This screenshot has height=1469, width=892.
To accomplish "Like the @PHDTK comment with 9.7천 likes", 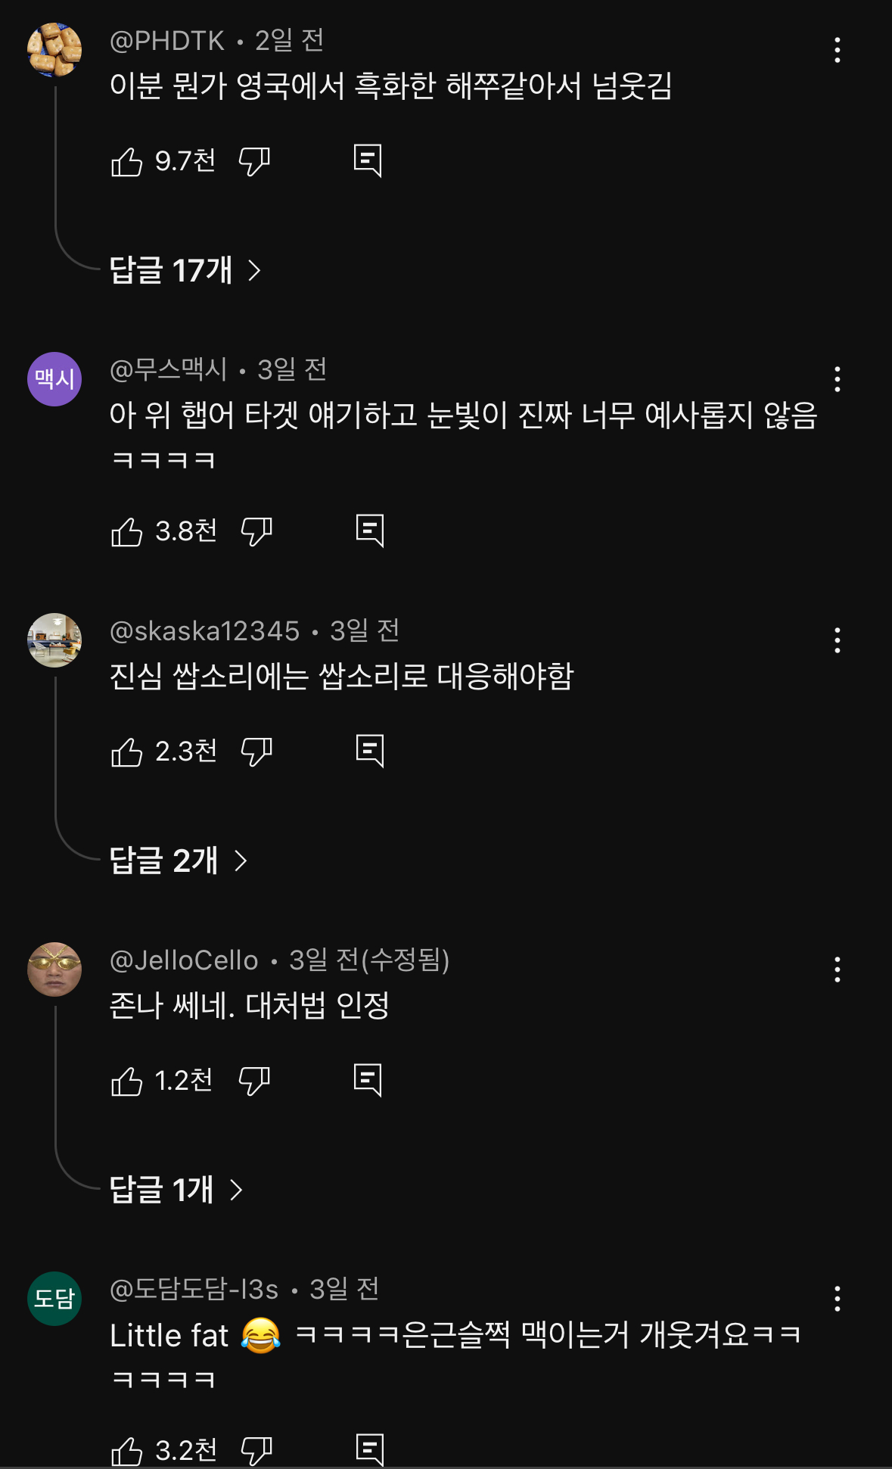I will click(x=126, y=161).
